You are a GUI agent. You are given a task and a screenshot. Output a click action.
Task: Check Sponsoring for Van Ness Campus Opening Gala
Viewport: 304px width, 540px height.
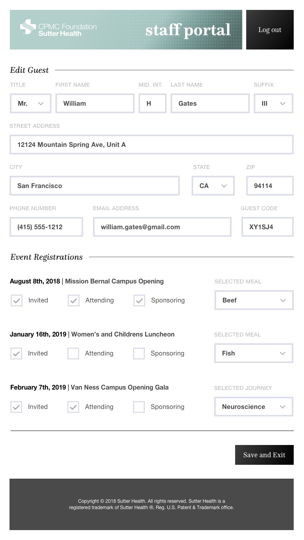coord(139,407)
